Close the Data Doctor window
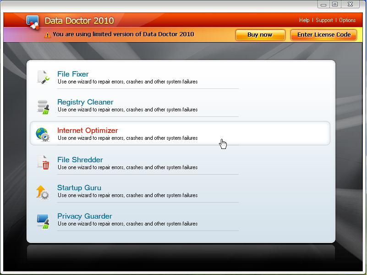This screenshot has height=275, width=367. coord(350,4)
